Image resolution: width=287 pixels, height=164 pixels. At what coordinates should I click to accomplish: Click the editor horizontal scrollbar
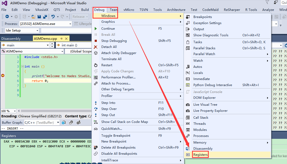[53, 111]
